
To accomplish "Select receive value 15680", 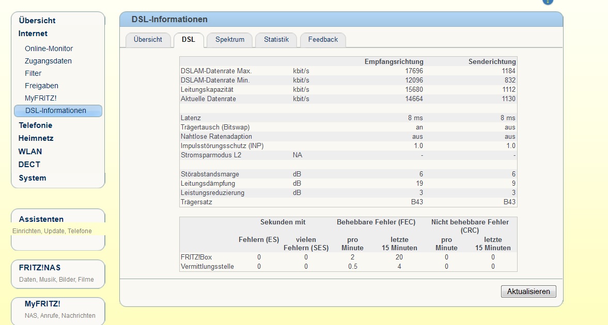I will [x=414, y=89].
